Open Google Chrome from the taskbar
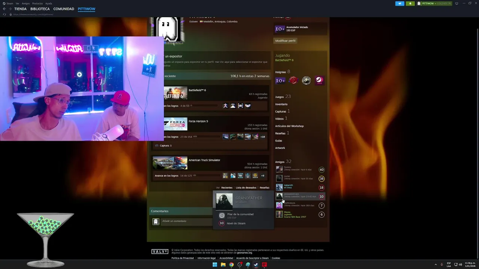 pyautogui.click(x=231, y=265)
